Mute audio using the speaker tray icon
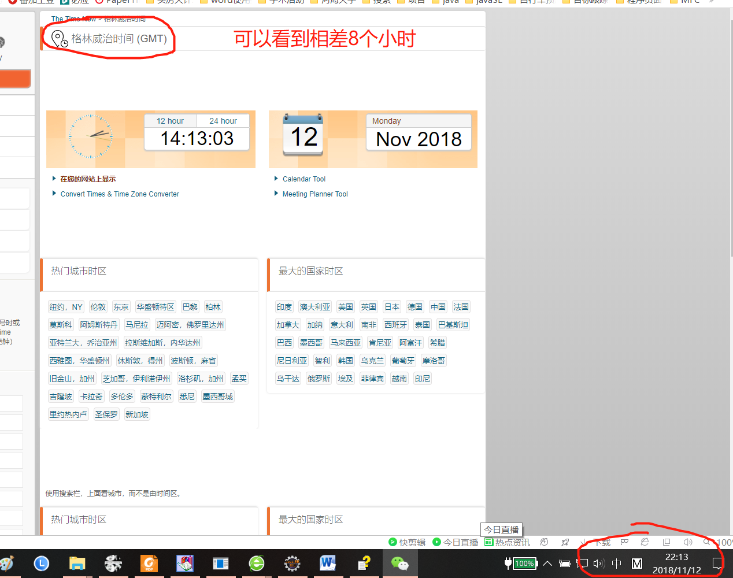This screenshot has width=733, height=578. coord(599,564)
